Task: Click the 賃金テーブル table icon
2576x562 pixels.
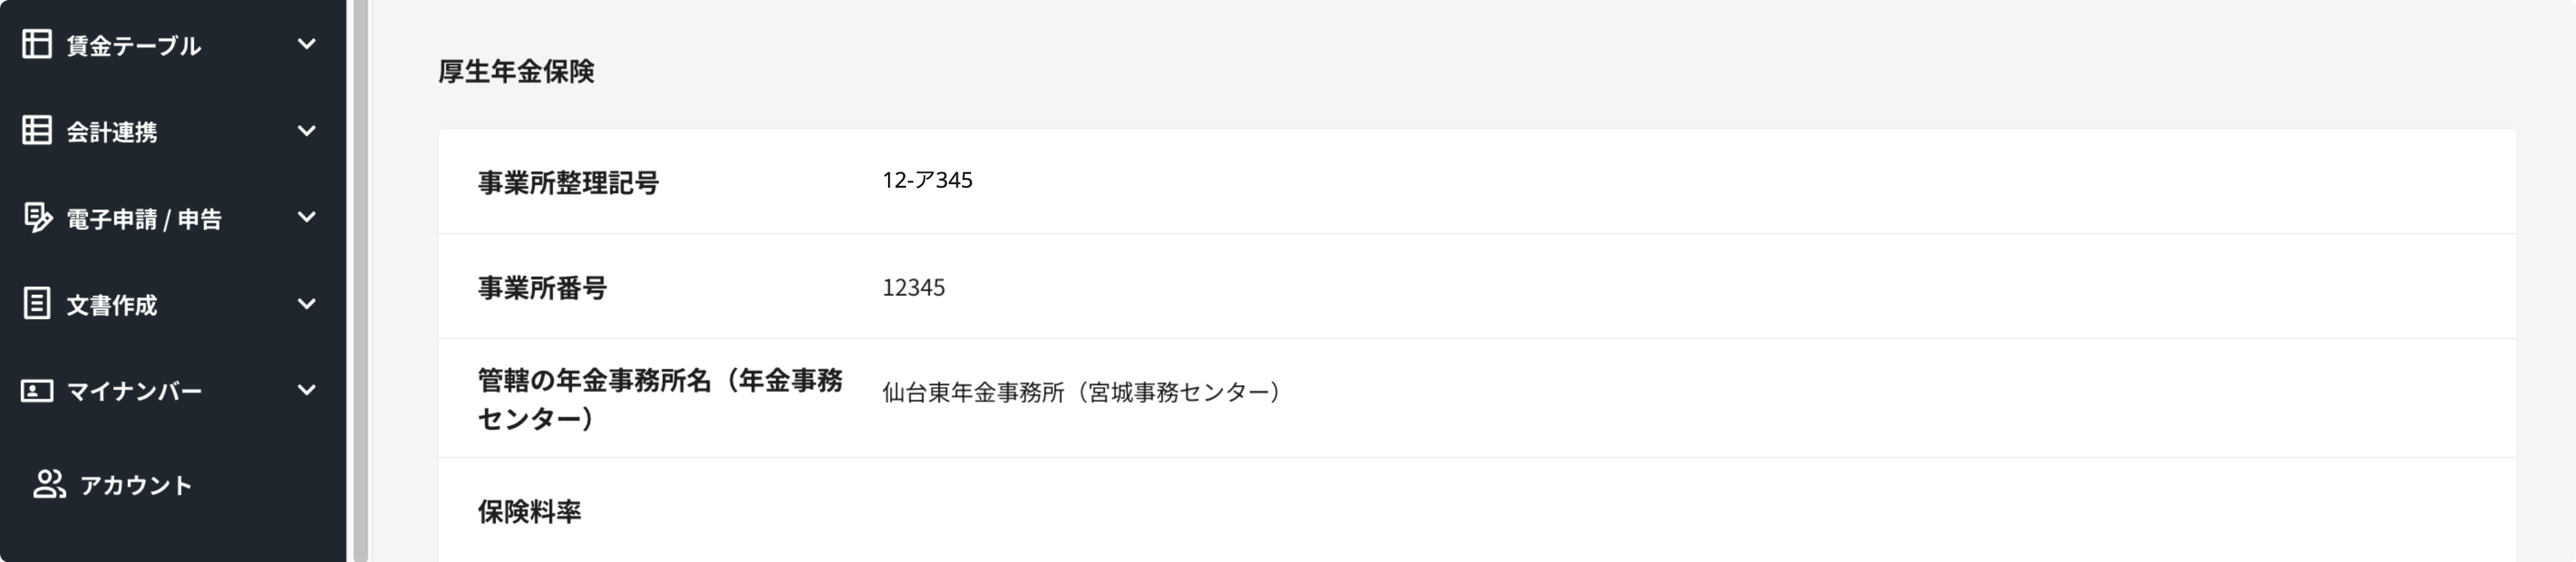Action: coord(37,44)
